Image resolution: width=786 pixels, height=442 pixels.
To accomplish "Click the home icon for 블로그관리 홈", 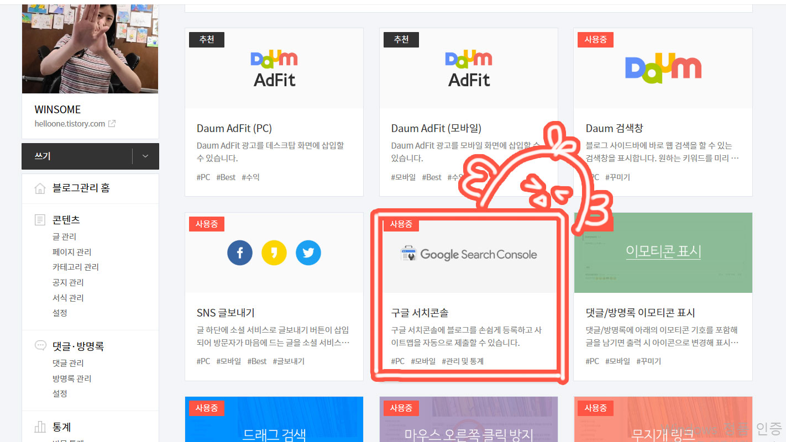I will (x=40, y=188).
